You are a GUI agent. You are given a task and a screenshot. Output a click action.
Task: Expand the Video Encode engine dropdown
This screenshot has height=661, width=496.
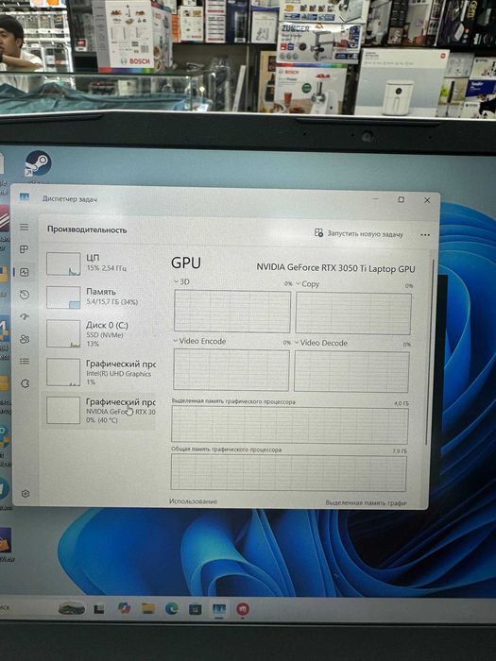coord(200,341)
